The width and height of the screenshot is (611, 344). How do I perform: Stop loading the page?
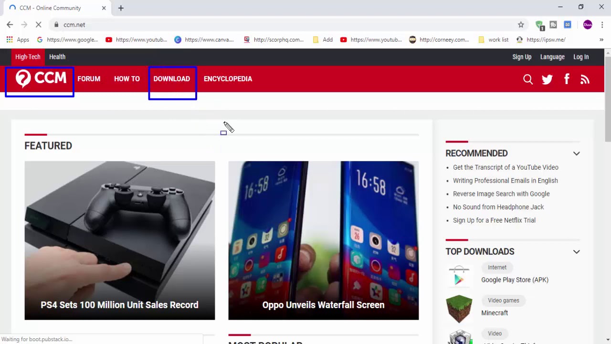coord(39,25)
